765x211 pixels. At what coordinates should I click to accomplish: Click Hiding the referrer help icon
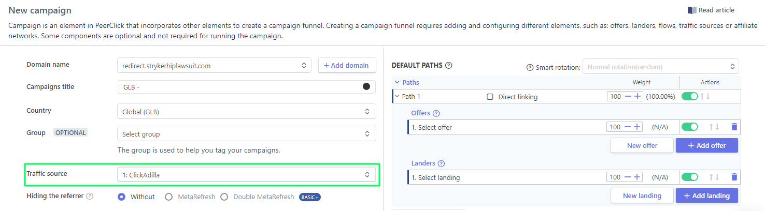point(90,197)
